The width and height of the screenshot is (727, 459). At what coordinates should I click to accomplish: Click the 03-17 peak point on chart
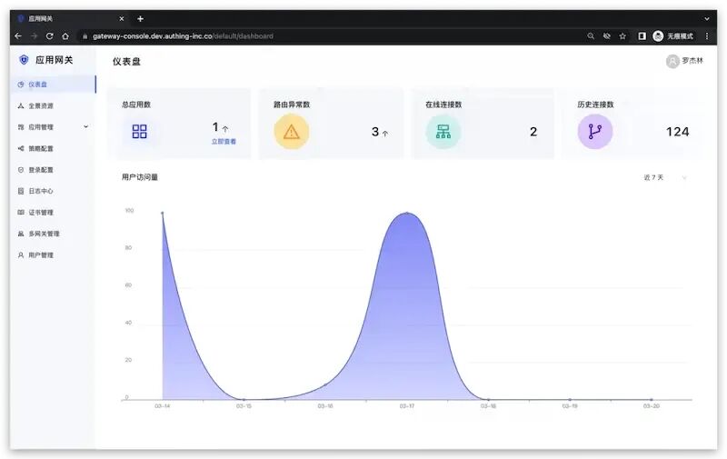[x=406, y=213]
